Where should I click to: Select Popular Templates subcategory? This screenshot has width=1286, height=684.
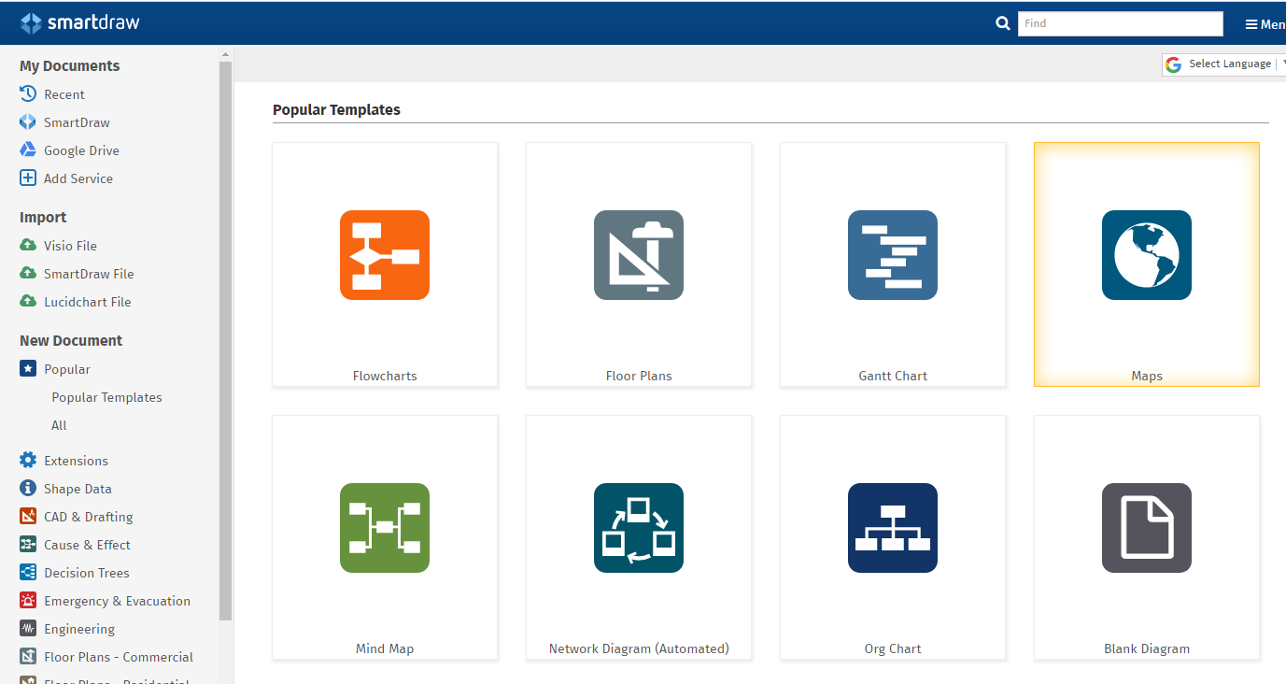[106, 397]
